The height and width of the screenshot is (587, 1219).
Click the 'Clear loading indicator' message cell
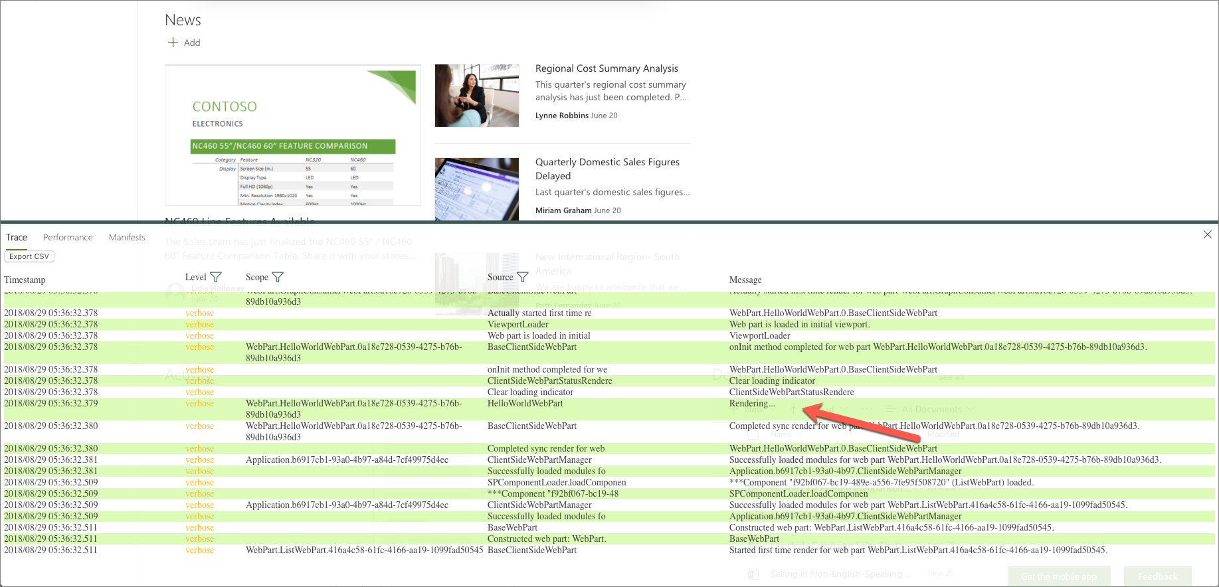coord(772,381)
